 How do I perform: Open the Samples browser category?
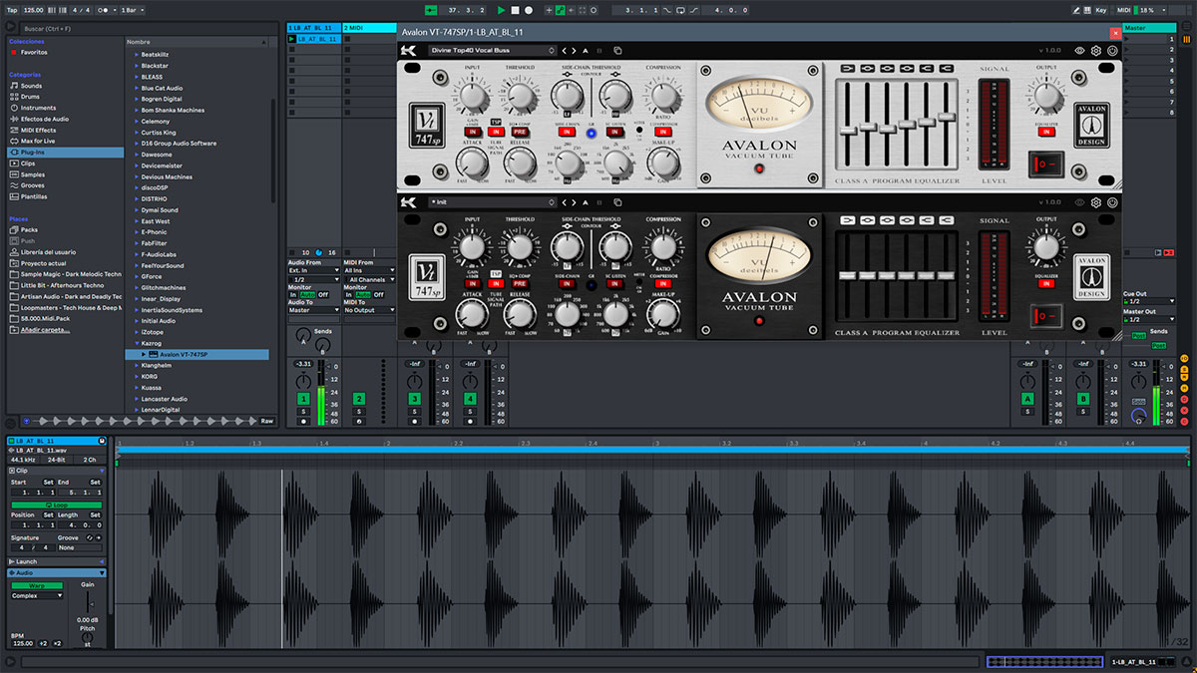point(33,174)
